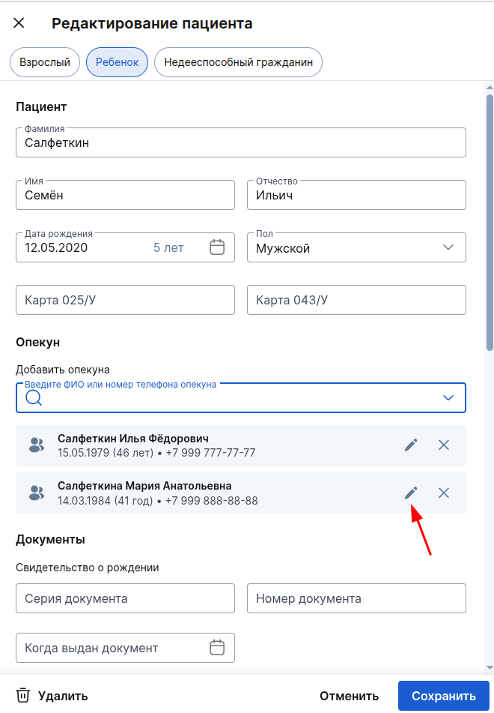494x713 pixels.
Task: Click the scrollbar up arrow
Action: (x=490, y=87)
